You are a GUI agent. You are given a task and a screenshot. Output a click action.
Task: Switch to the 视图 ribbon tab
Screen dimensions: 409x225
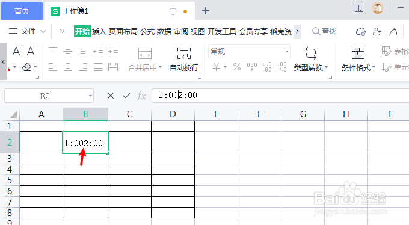[198, 31]
